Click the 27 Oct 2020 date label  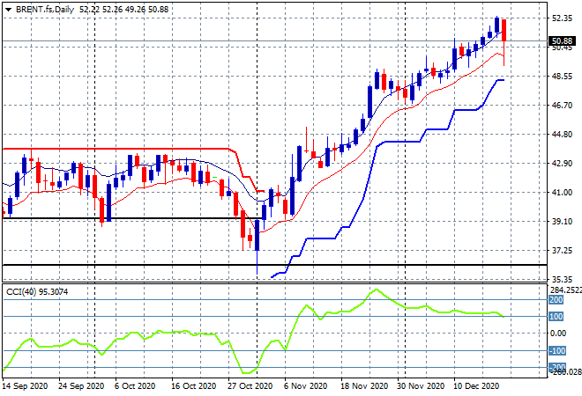pos(250,386)
